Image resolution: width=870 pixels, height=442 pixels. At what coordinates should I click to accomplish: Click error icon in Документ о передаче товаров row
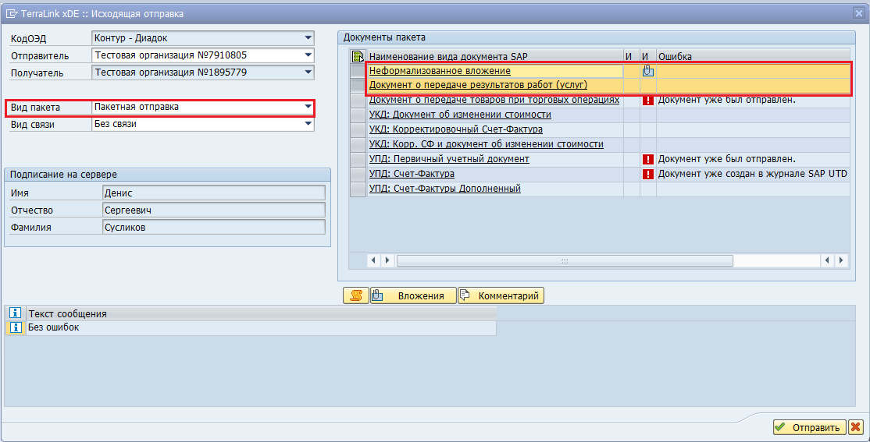click(647, 100)
